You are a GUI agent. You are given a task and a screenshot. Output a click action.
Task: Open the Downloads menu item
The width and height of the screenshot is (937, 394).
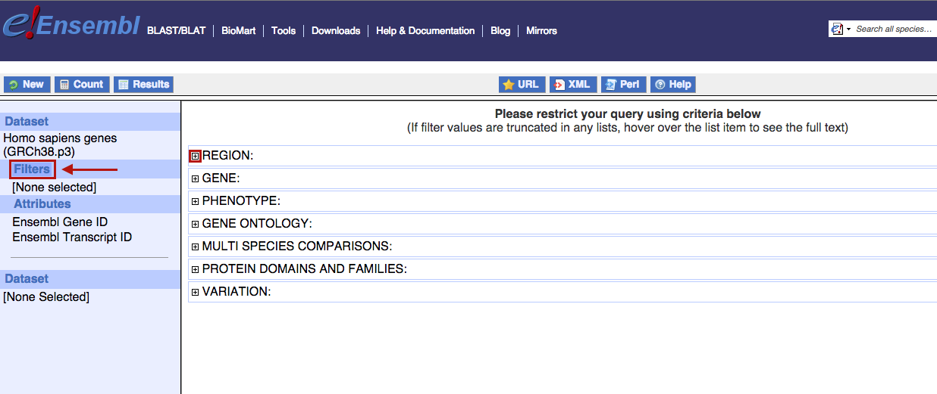(x=335, y=31)
